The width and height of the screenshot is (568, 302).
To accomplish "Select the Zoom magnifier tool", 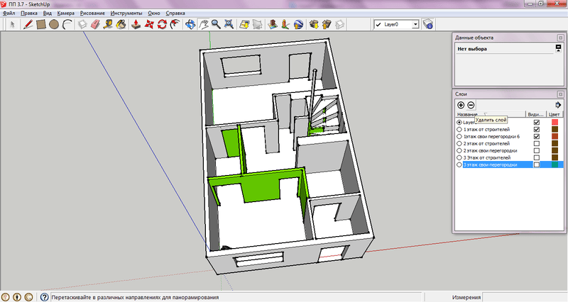I will [216, 24].
